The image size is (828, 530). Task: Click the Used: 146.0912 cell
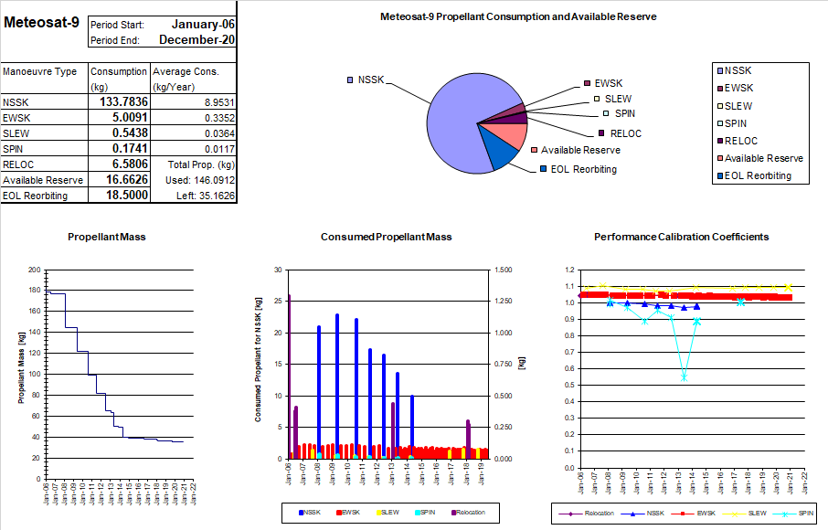point(200,180)
